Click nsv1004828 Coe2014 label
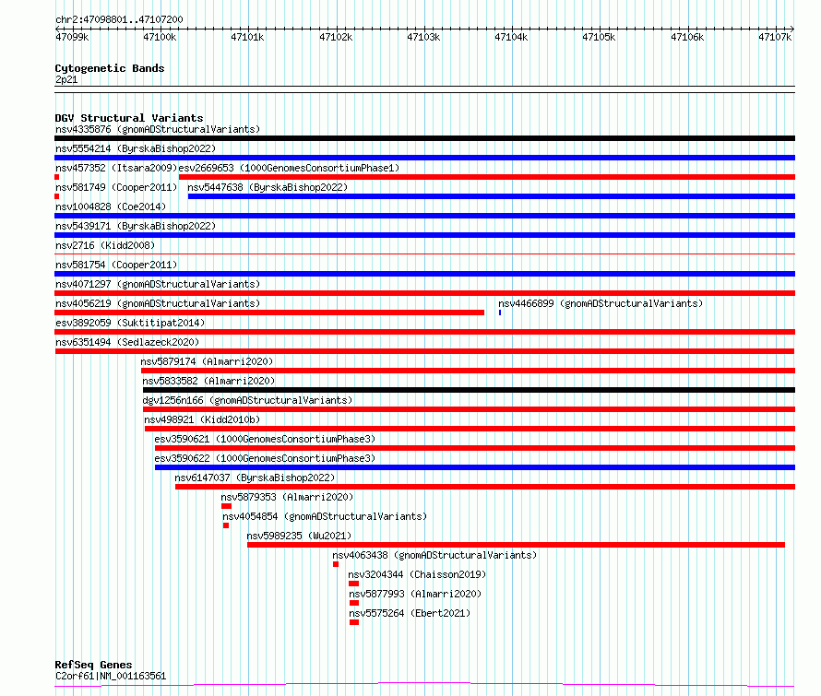821x696 pixels. click(111, 206)
